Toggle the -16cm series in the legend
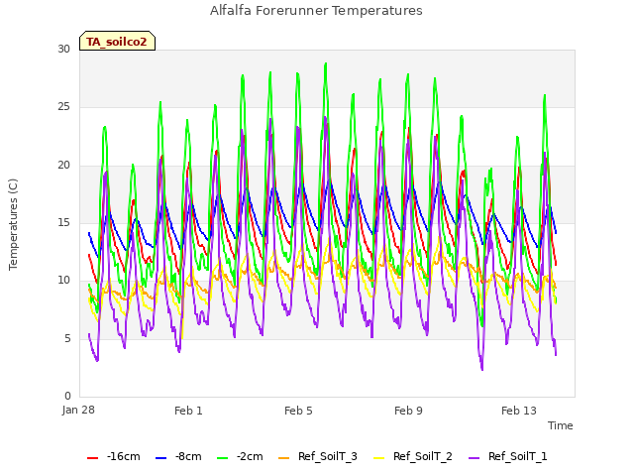Viewport: 634px width, 476px height. coord(114,456)
